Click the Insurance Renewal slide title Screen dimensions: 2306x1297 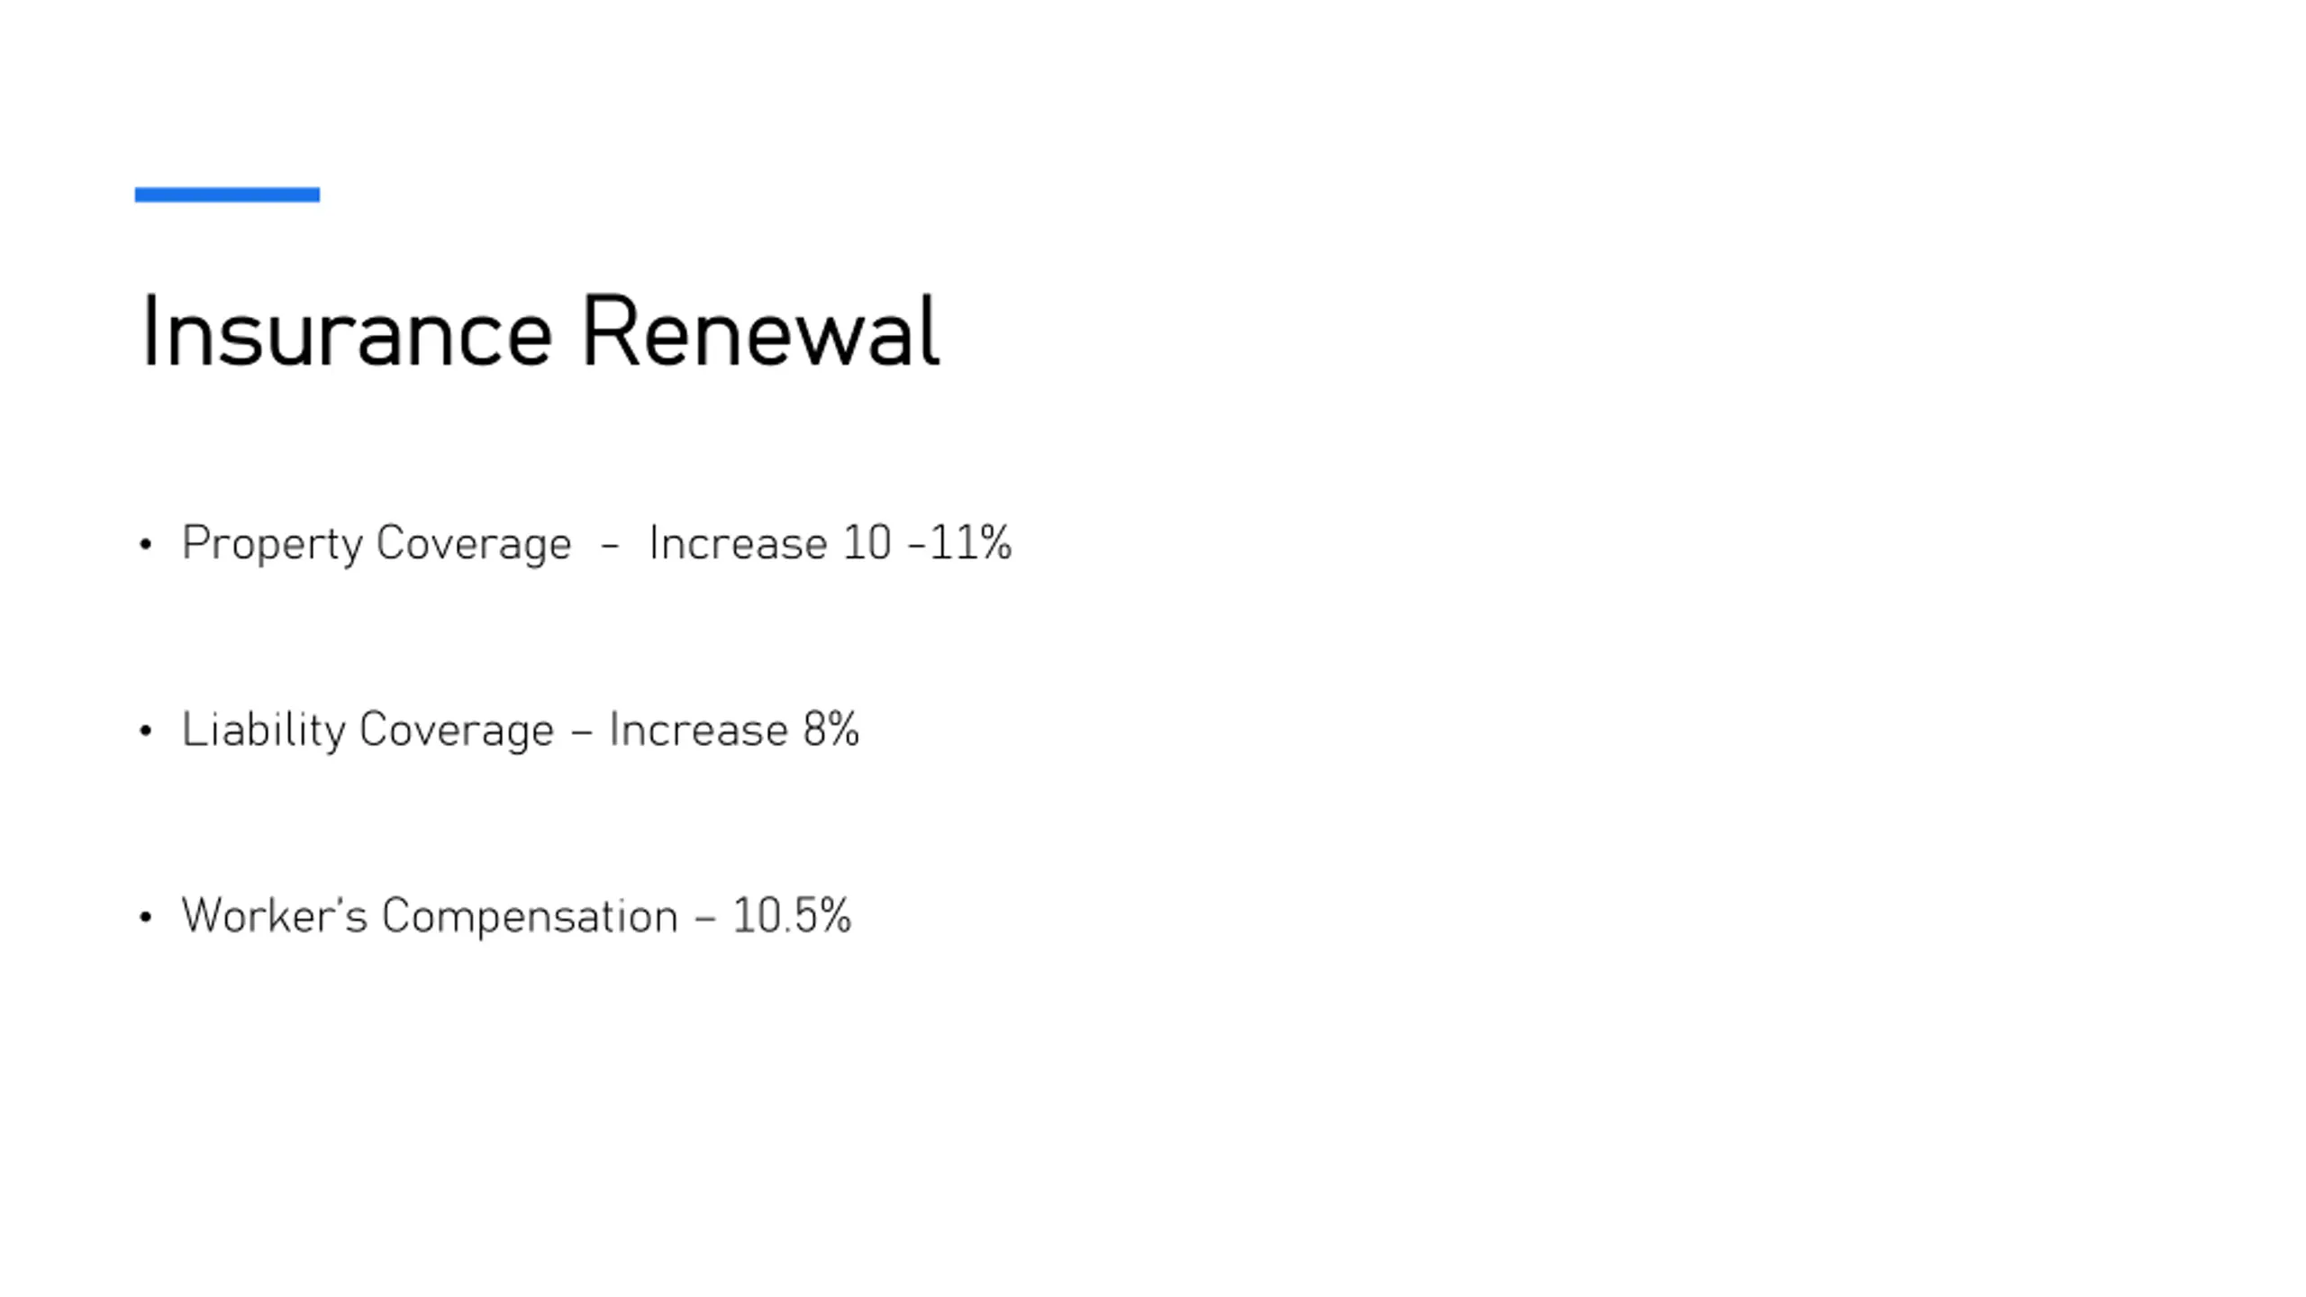540,331
